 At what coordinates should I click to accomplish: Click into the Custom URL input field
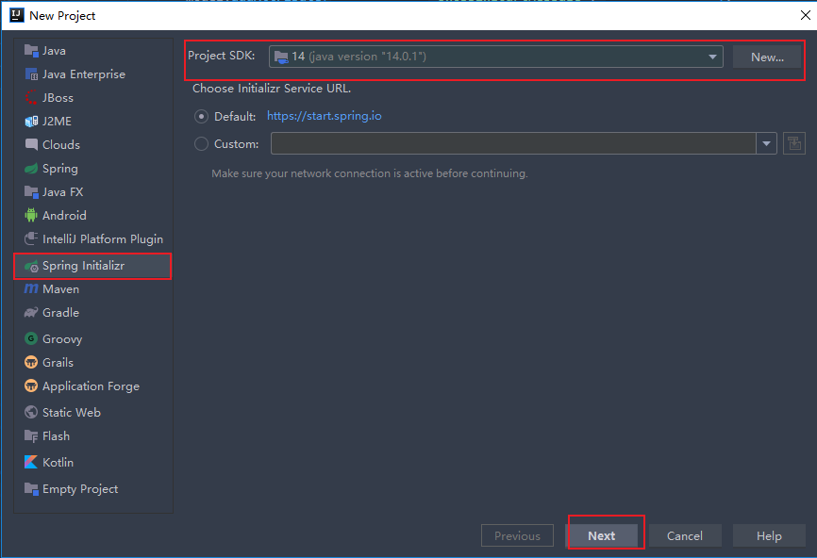pos(513,143)
